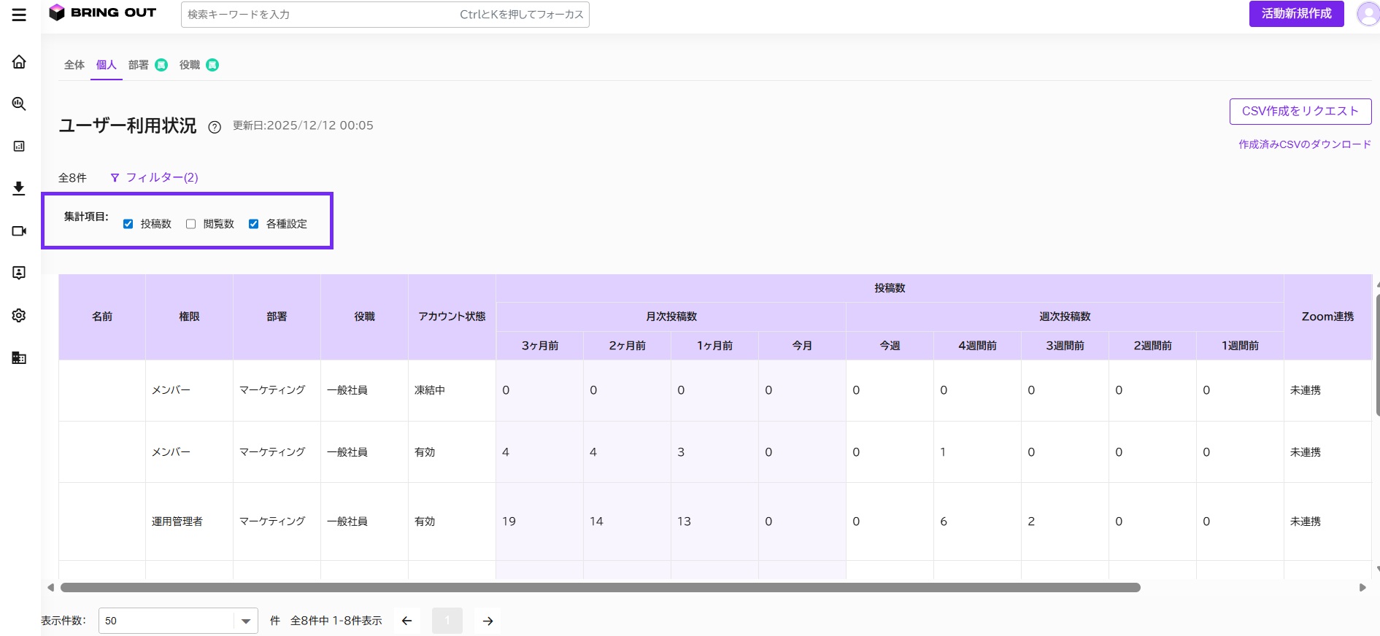Click CSV作成をリクエスト button

(x=1300, y=112)
